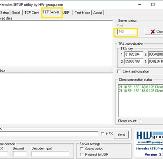
Task: Toggle the HEX checkbox next to Send
Action: click(103, 134)
